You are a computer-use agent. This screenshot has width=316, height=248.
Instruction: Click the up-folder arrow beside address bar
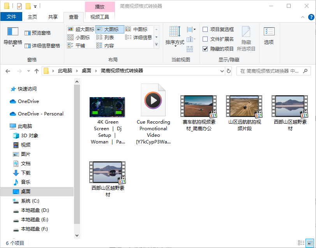pos(37,71)
